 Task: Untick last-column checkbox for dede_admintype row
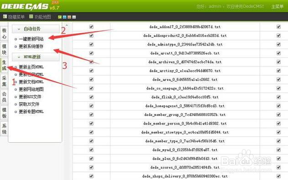[278, 44]
